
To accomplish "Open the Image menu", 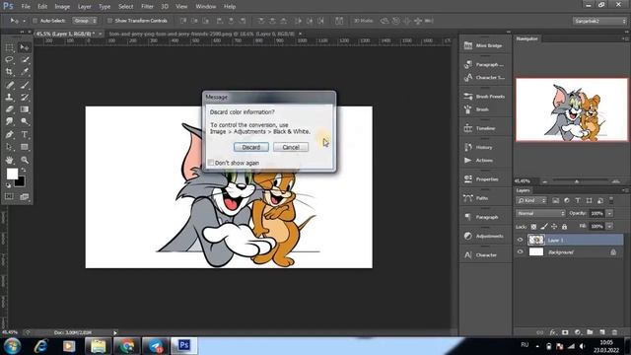I will click(62, 7).
